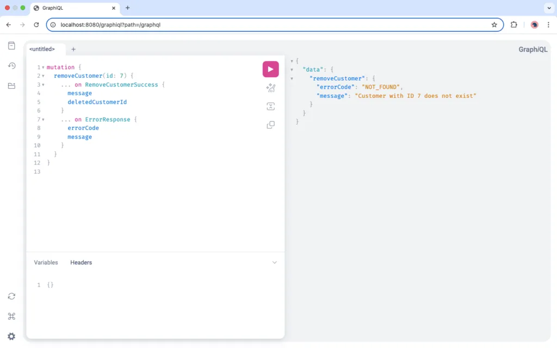
Task: Click 'removeCustomer' in the query editor
Action: [x=78, y=76]
